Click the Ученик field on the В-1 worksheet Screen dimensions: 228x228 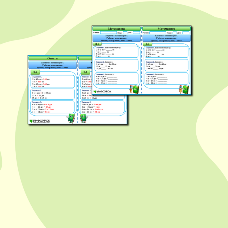(x=108, y=33)
